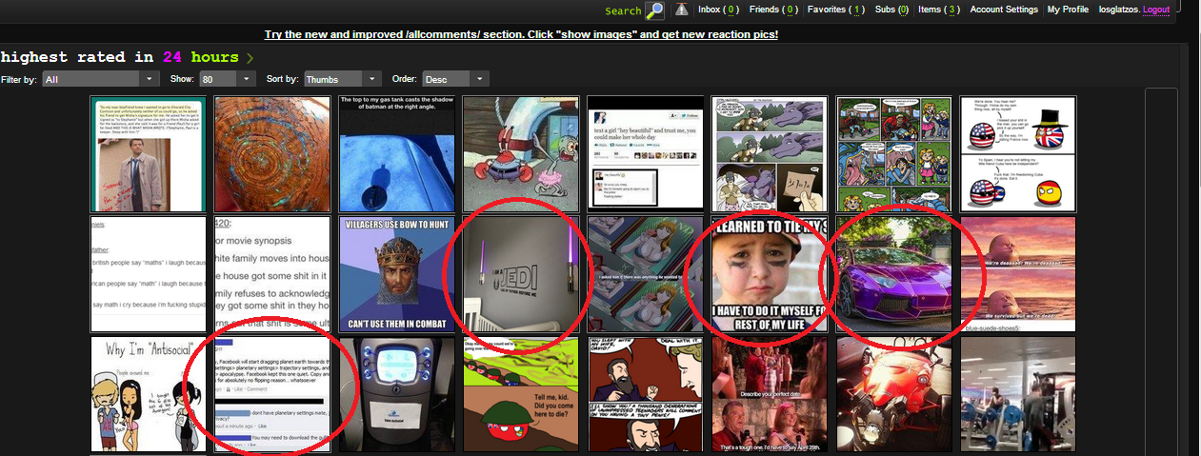Select the Mr. Krabs cartoon thumbnail
This screenshot has height=456, width=1201.
click(x=521, y=153)
